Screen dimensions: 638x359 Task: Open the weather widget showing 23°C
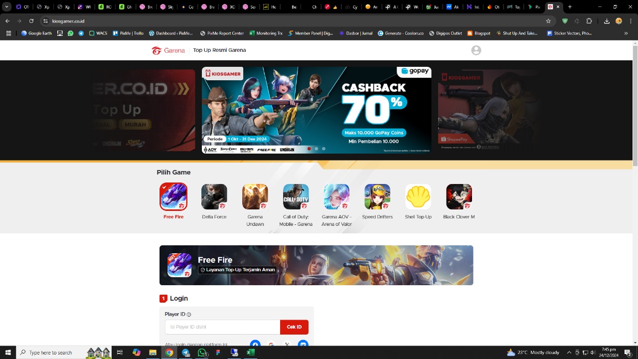(533, 353)
